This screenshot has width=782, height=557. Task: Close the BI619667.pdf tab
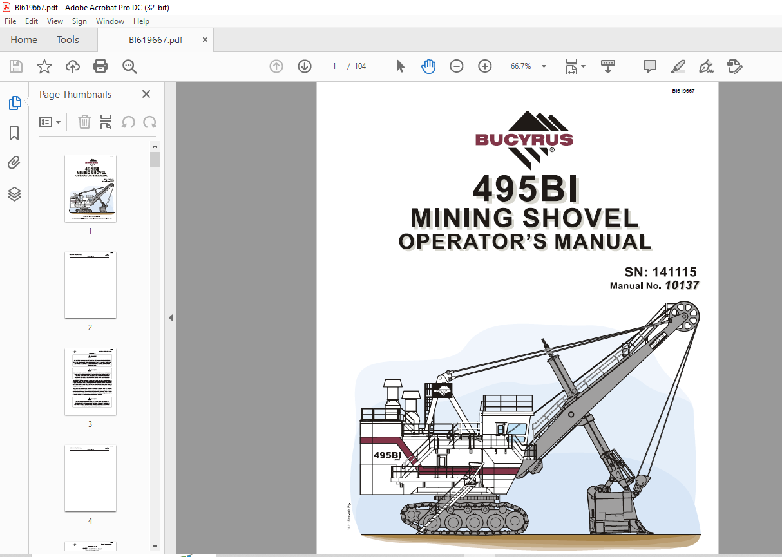click(205, 40)
